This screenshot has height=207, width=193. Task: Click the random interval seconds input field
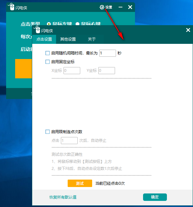pyautogui.click(x=108, y=53)
